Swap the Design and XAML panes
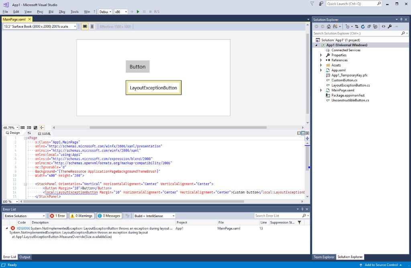This screenshot has width=411, height=268. pos(29,133)
